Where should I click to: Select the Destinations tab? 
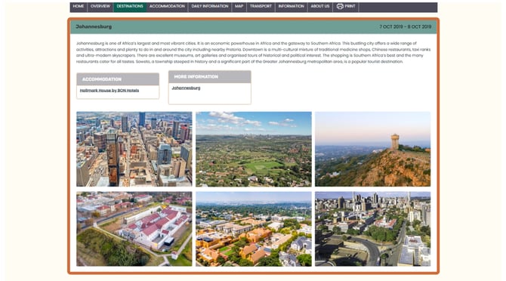coord(130,7)
